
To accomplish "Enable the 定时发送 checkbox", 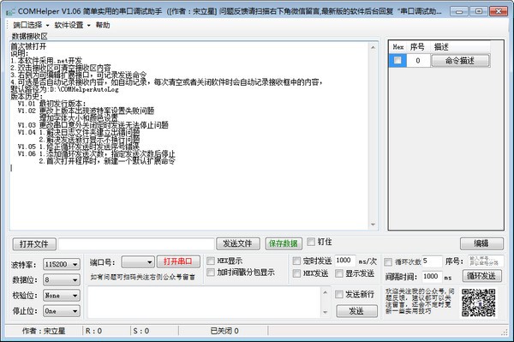I will 296,261.
